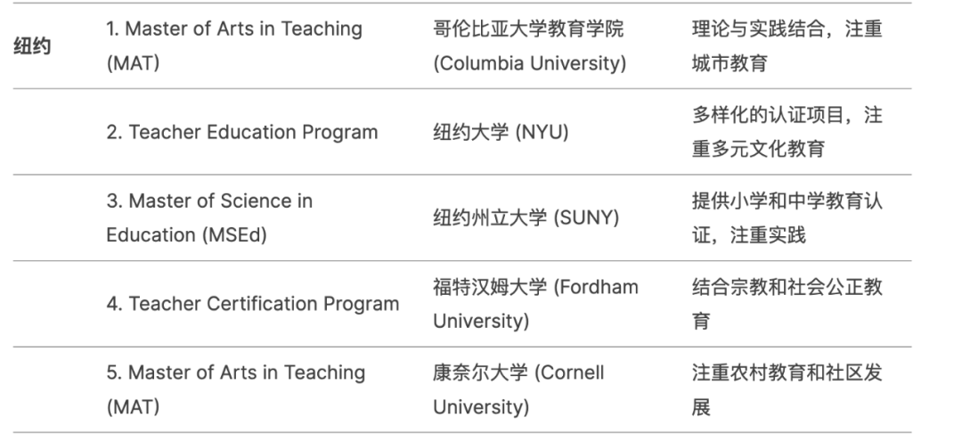Click the 结合宗教和社会公正教育 description

(x=787, y=304)
